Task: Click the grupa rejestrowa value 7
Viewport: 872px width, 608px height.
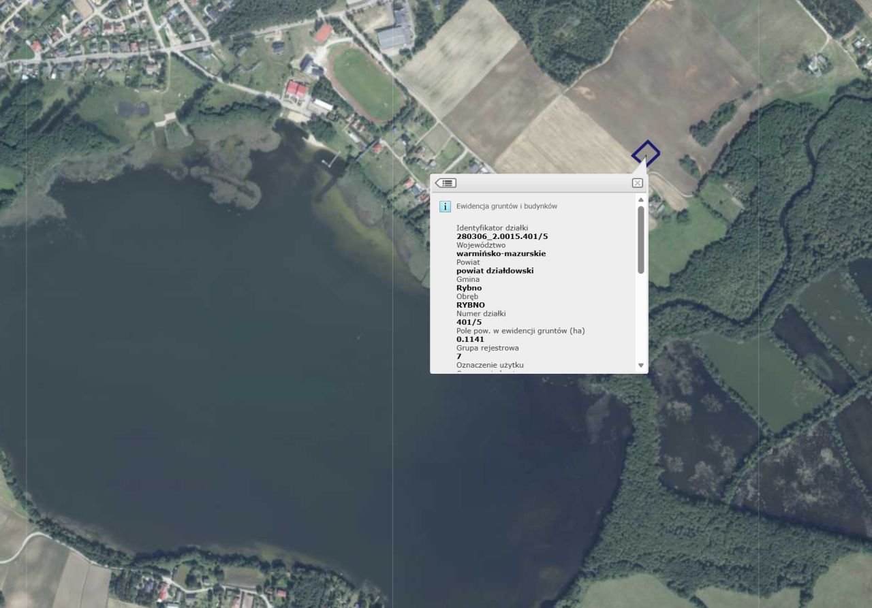Action: pos(458,355)
